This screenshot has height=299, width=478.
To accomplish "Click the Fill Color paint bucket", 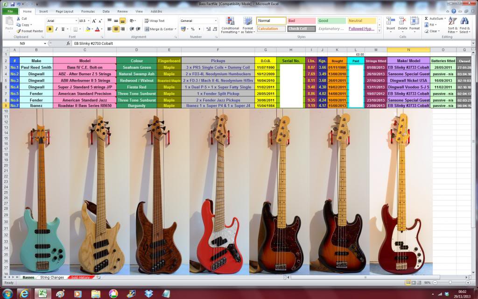I will click(x=88, y=29).
